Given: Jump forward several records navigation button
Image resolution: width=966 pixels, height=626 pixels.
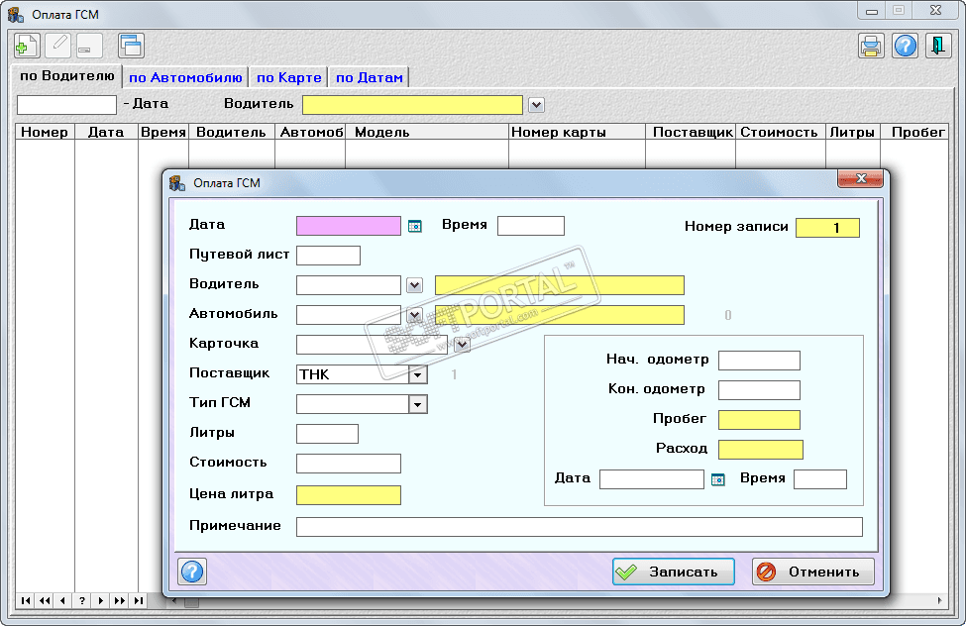Looking at the screenshot, I should click(120, 600).
